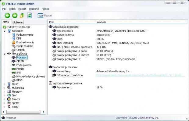The image size is (189, 121).
Task: Expand the Sprzęt tree branch
Action: tap(4, 103)
